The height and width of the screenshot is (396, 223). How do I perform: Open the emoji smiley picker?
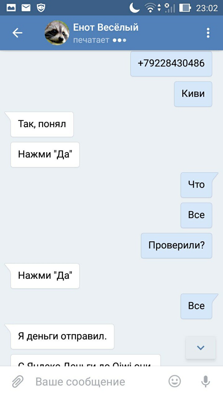[175, 381]
